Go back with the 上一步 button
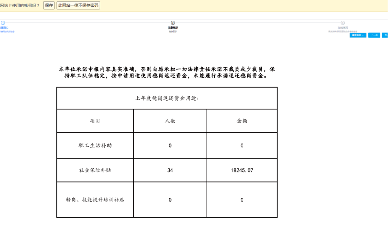 tap(374, 35)
